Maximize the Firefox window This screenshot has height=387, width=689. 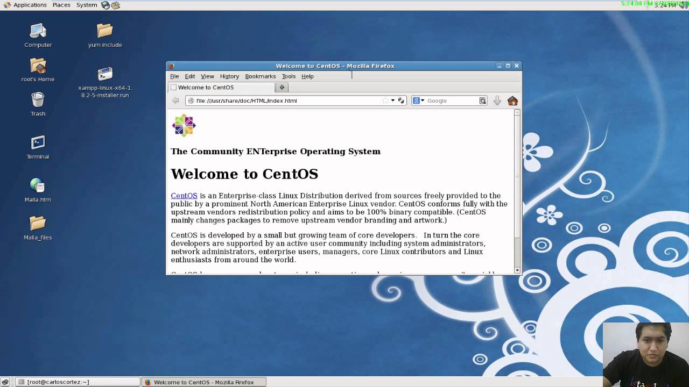[508, 66]
